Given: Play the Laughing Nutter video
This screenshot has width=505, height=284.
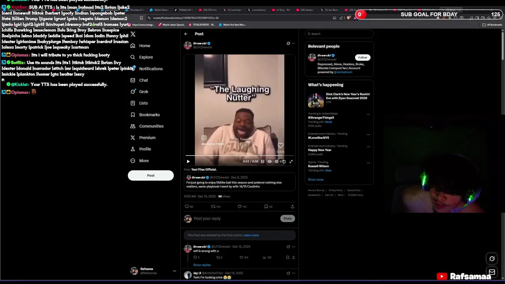Looking at the screenshot, I should (188, 161).
